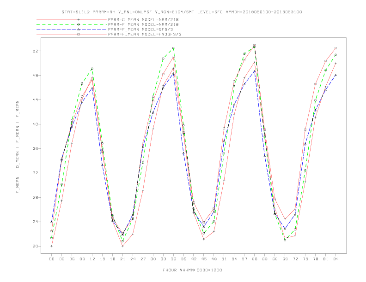The image size is (366, 282).
Task: Click y-axis tick label 40
Action: [x=35, y=124]
